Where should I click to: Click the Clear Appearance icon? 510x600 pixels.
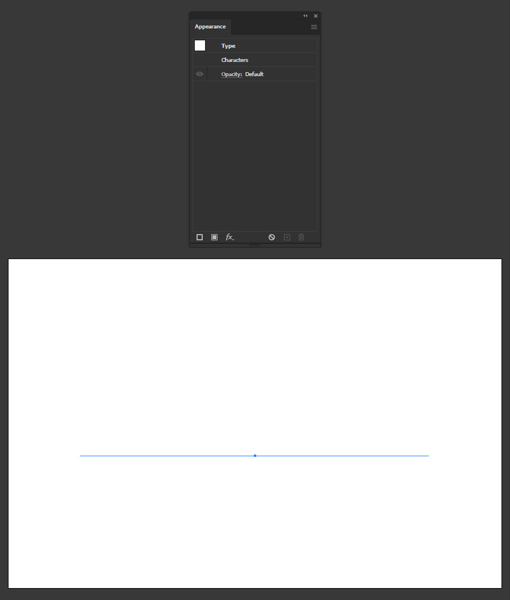(271, 238)
